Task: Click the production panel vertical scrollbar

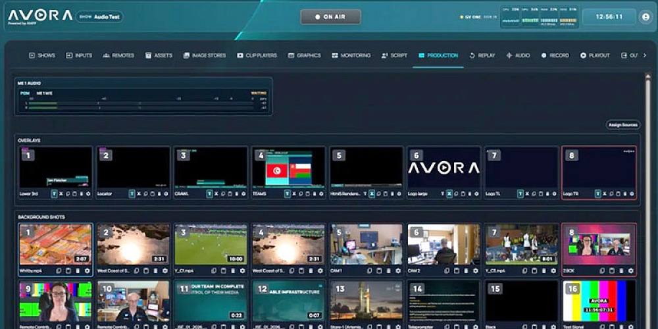Action: pos(648,201)
